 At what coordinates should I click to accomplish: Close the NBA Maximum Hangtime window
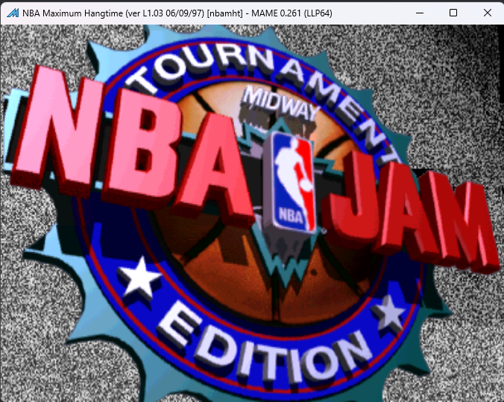click(487, 13)
